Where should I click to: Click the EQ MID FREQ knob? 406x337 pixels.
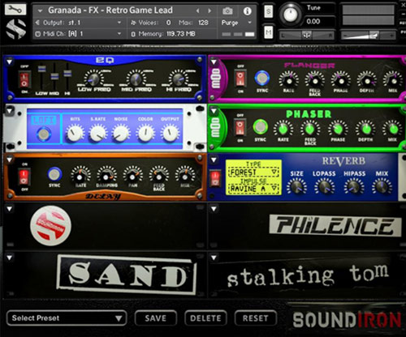click(x=136, y=79)
